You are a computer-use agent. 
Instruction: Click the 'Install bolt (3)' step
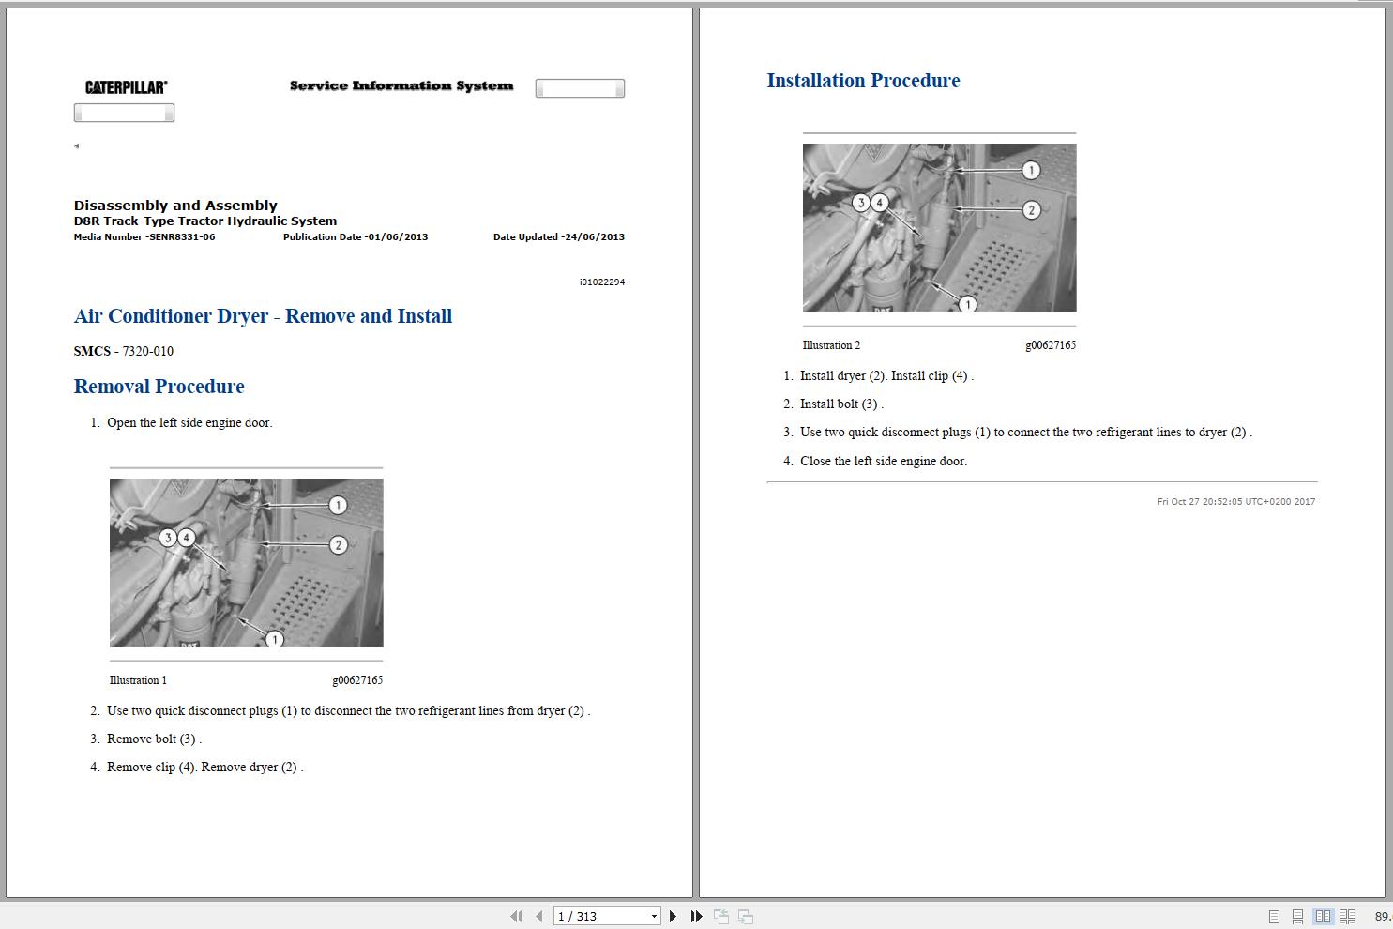[841, 404]
